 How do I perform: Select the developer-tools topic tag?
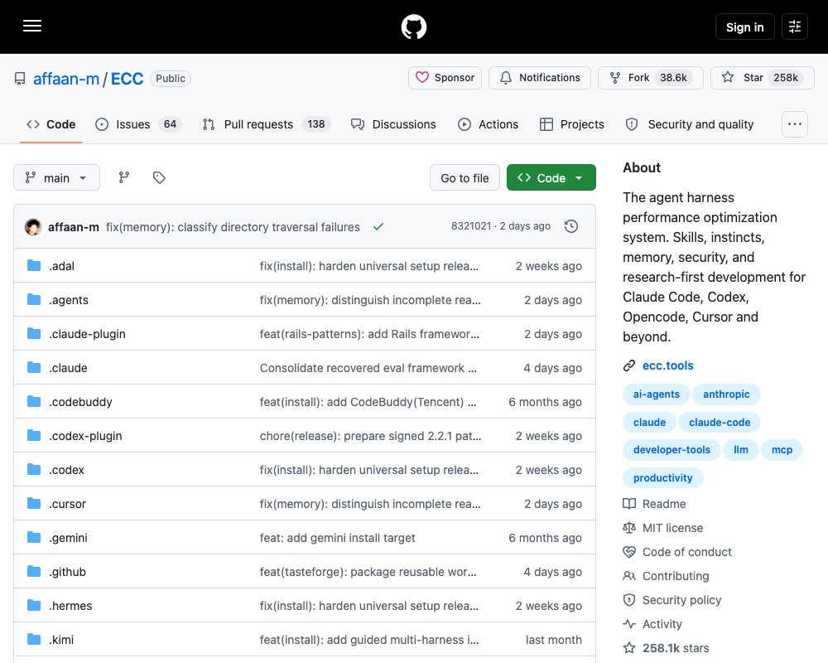click(672, 449)
